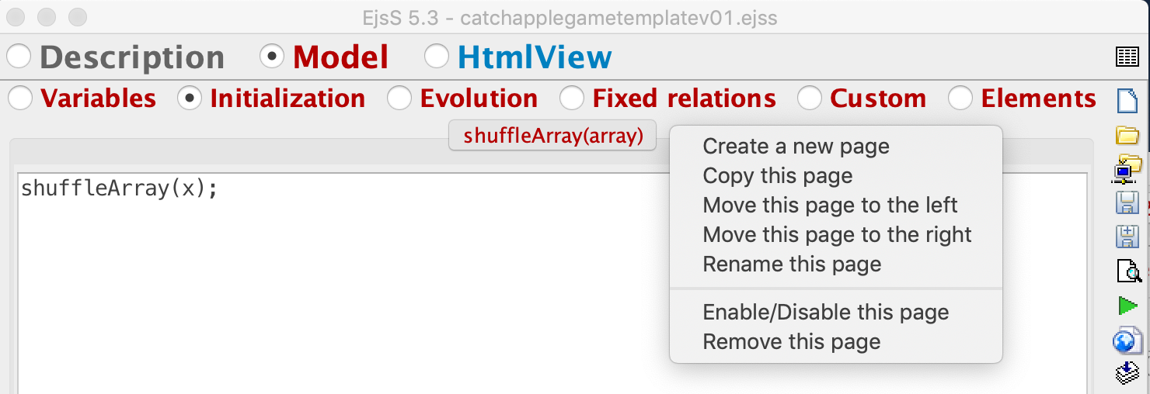1150x394 pixels.
Task: Run the simulation with the green arrow
Action: 1128,306
